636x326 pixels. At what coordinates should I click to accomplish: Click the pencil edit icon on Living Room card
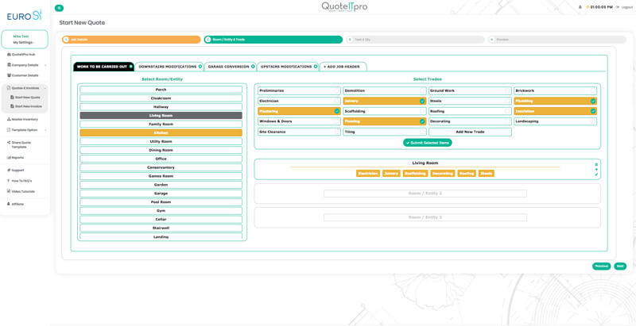click(x=596, y=175)
